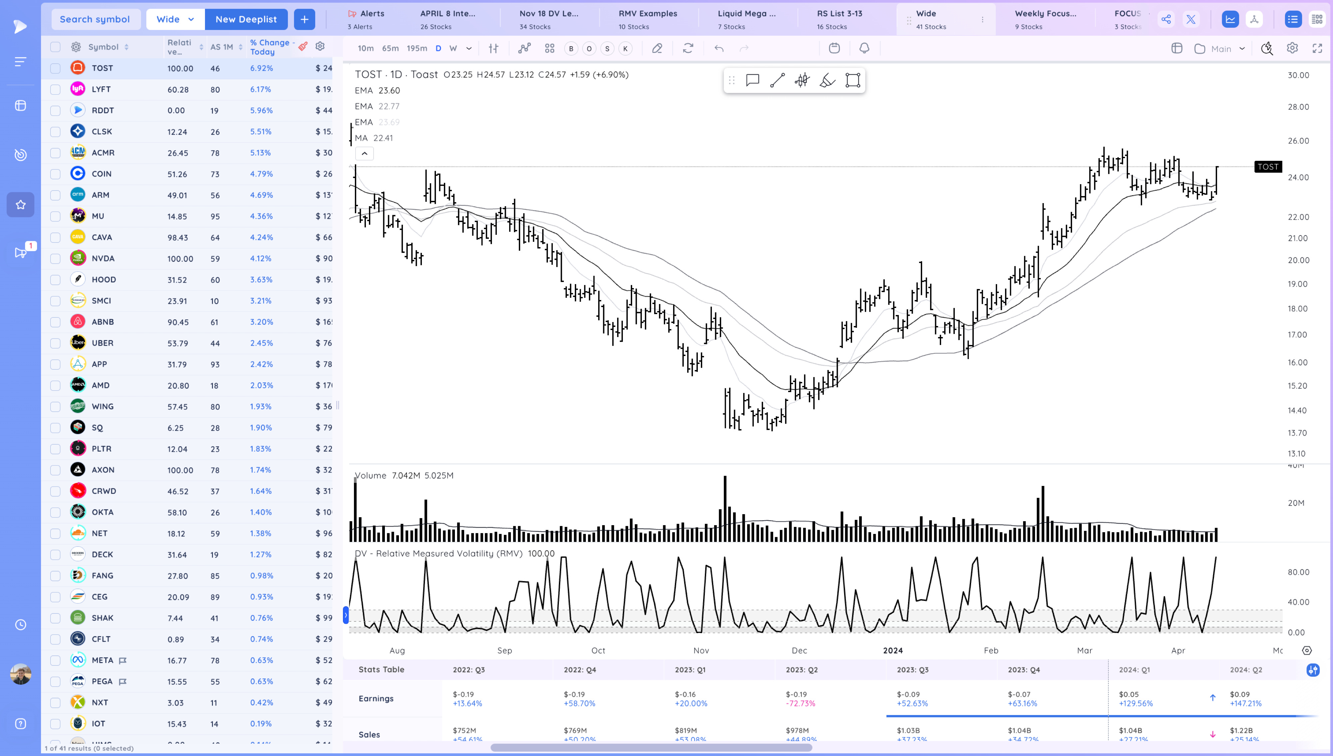Open the Wide list dropdown
The height and width of the screenshot is (756, 1333).
[x=176, y=19]
